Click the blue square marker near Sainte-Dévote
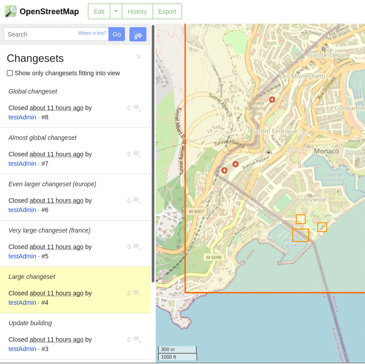 click(324, 49)
